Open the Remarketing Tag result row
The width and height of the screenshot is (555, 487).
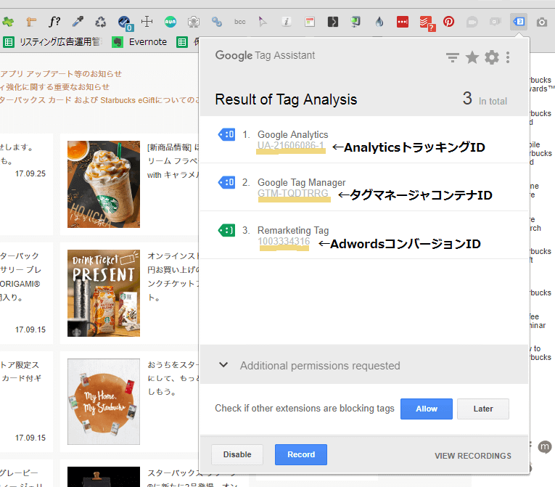point(364,235)
